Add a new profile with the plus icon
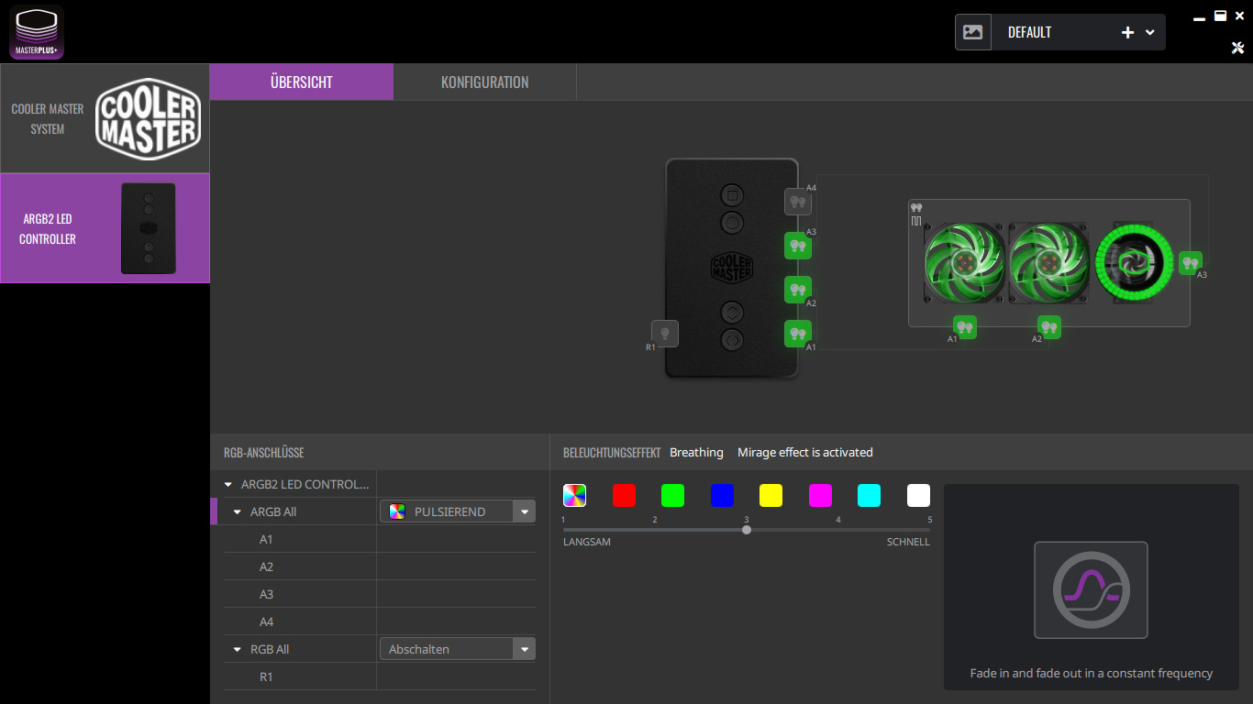1253x704 pixels. 1127,32
